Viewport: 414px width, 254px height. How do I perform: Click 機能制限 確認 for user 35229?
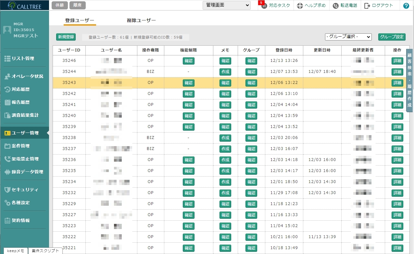pyautogui.click(x=189, y=204)
